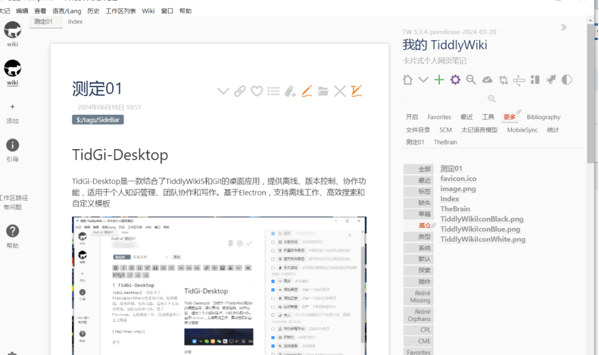Click the cloud save status icon

pyautogui.click(x=487, y=80)
